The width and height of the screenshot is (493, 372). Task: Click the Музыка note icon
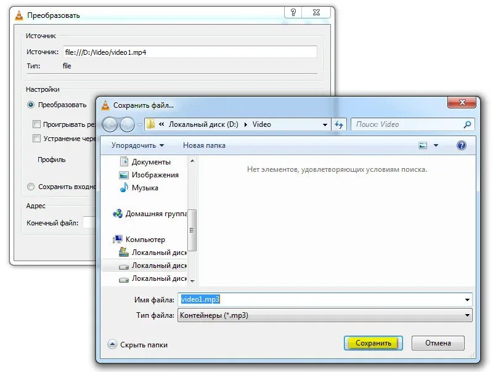pyautogui.click(x=124, y=188)
